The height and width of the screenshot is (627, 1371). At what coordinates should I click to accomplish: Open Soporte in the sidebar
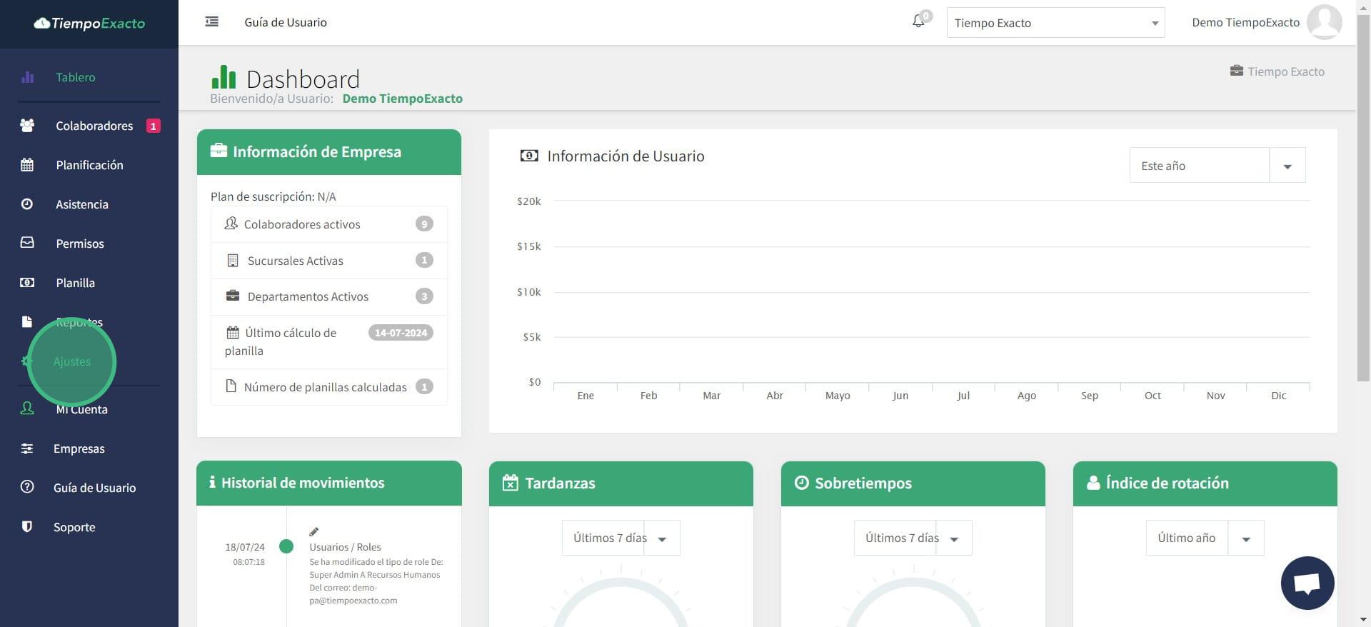(74, 527)
